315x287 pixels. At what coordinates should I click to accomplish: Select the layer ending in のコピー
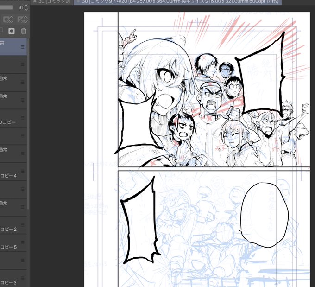coord(13,118)
